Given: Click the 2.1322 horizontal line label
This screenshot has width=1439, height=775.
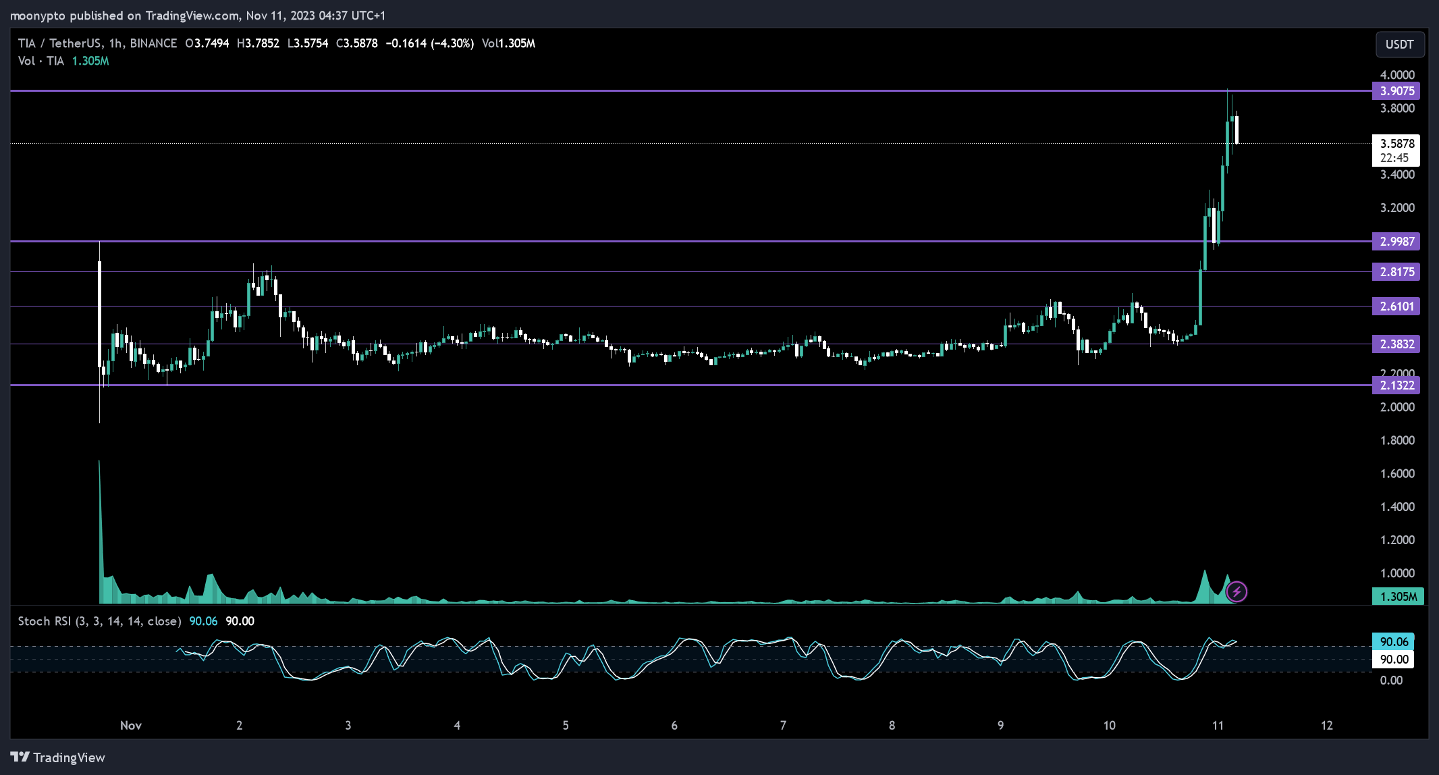Looking at the screenshot, I should coord(1396,385).
